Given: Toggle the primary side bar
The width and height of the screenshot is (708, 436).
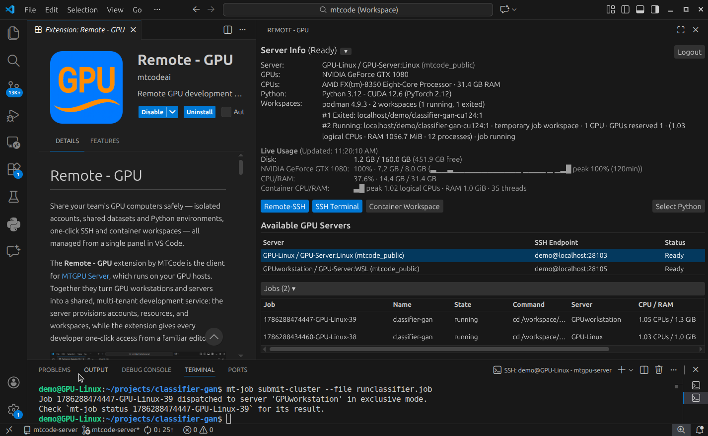Looking at the screenshot, I should (x=626, y=9).
